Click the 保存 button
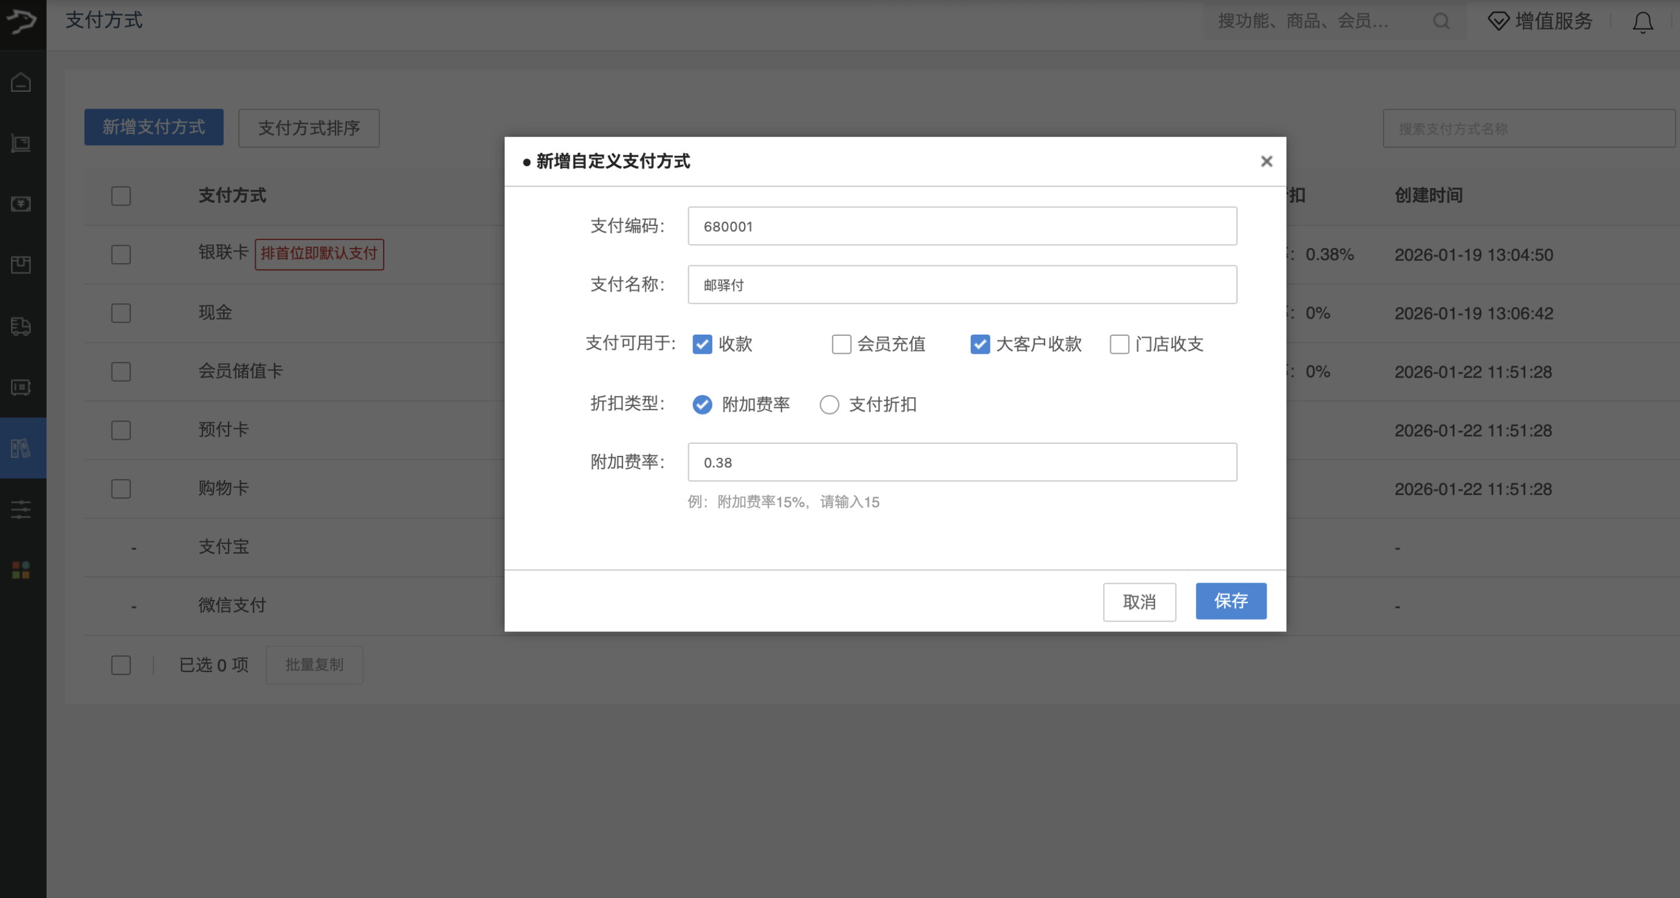 pyautogui.click(x=1231, y=601)
